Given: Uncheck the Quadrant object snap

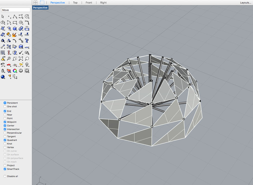Looking at the screenshot, I should click(5, 140).
